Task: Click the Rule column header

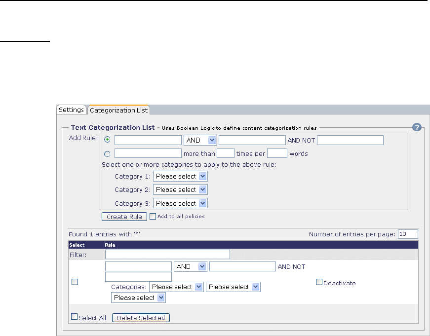Action: coord(110,245)
